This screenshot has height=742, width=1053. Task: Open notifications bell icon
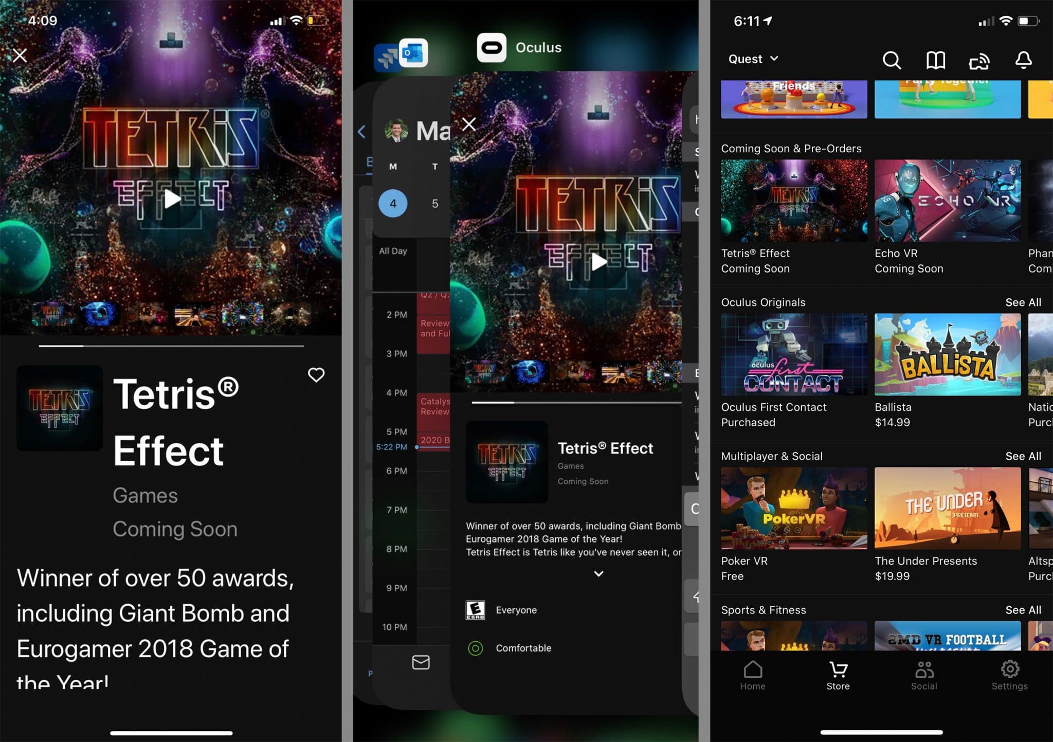pyautogui.click(x=1023, y=60)
